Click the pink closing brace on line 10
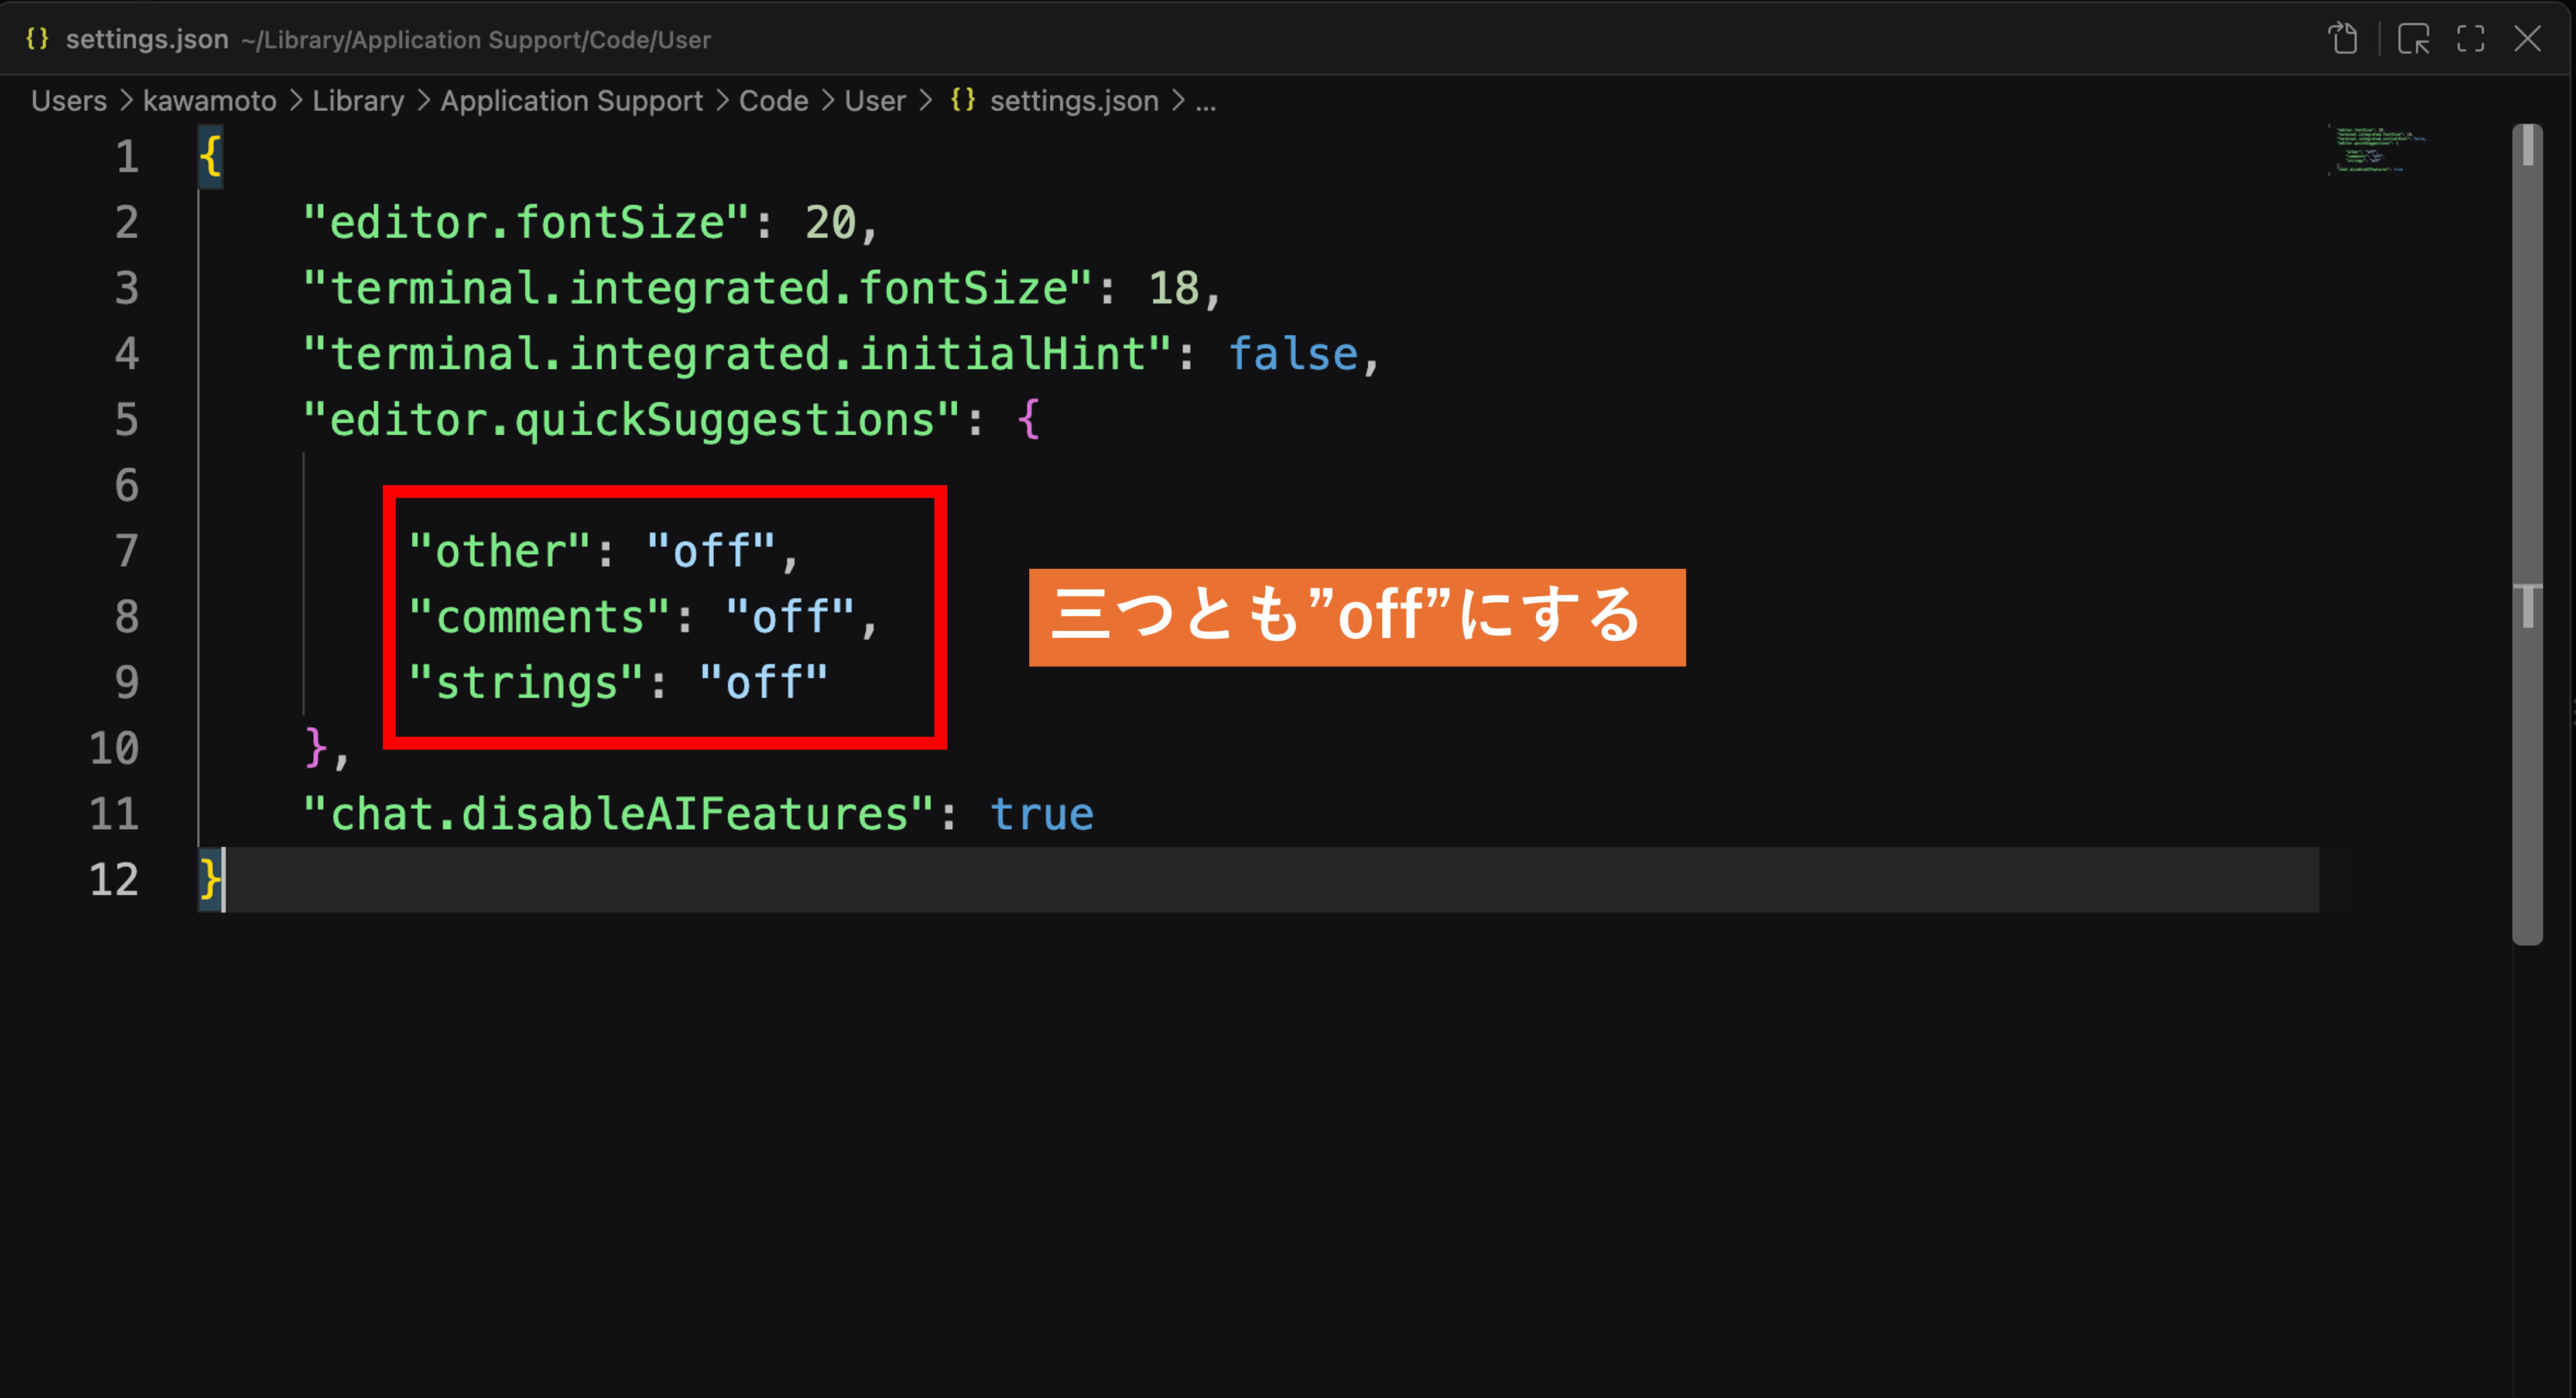The image size is (2576, 1398). 316,748
